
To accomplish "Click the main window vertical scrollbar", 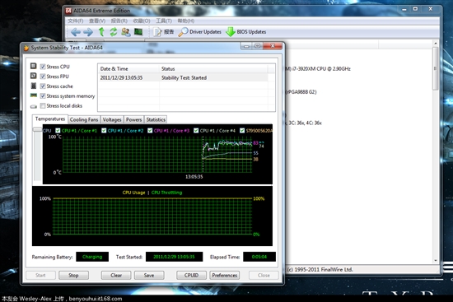I will [436, 151].
